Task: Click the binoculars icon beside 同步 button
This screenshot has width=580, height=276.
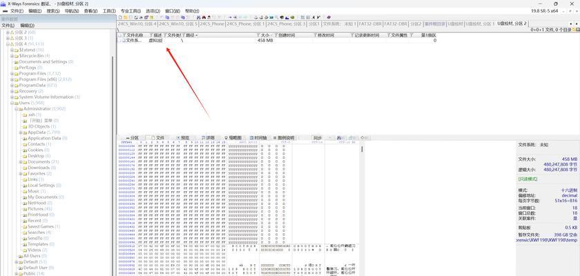Action: point(339,138)
